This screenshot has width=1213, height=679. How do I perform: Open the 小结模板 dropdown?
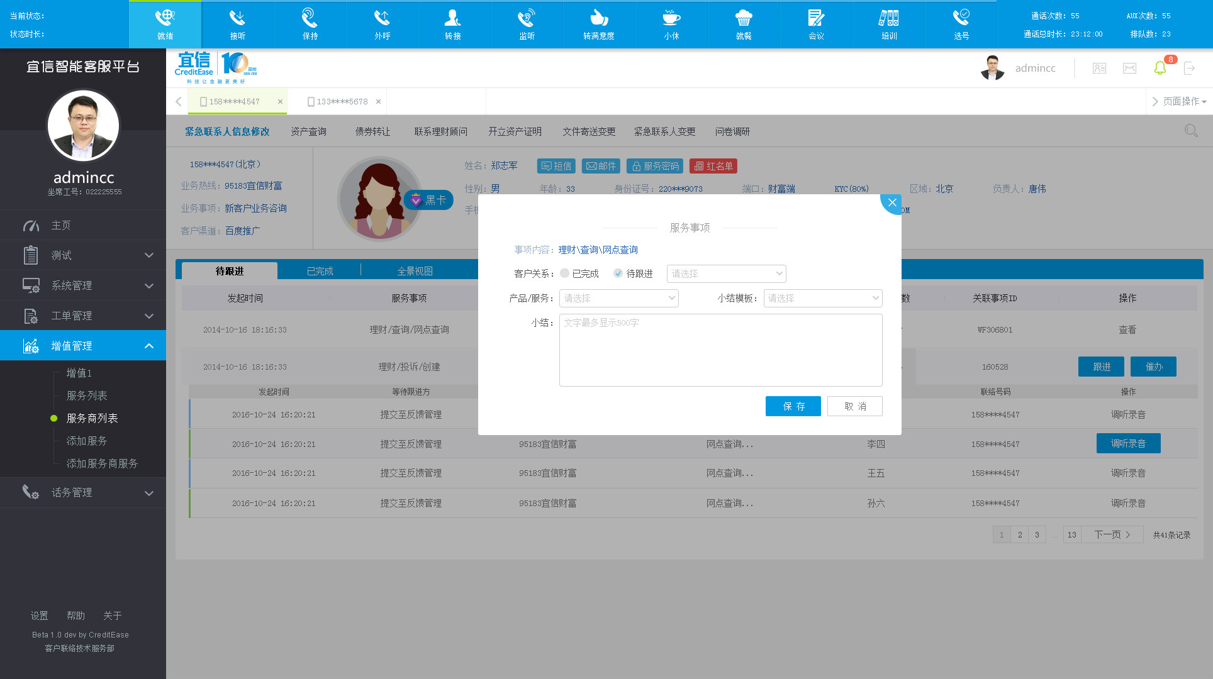coord(822,298)
